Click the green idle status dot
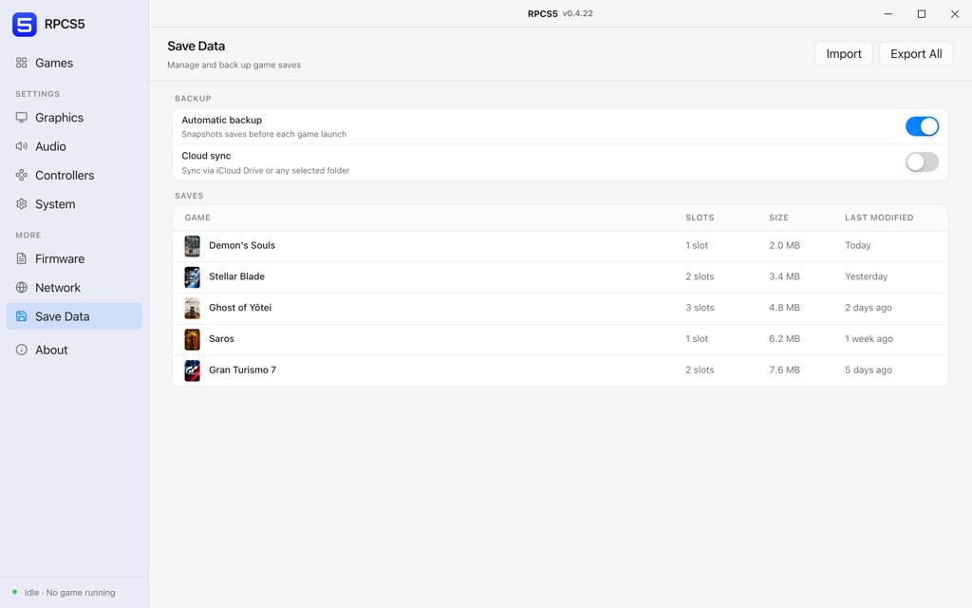This screenshot has width=972, height=608. (x=15, y=592)
